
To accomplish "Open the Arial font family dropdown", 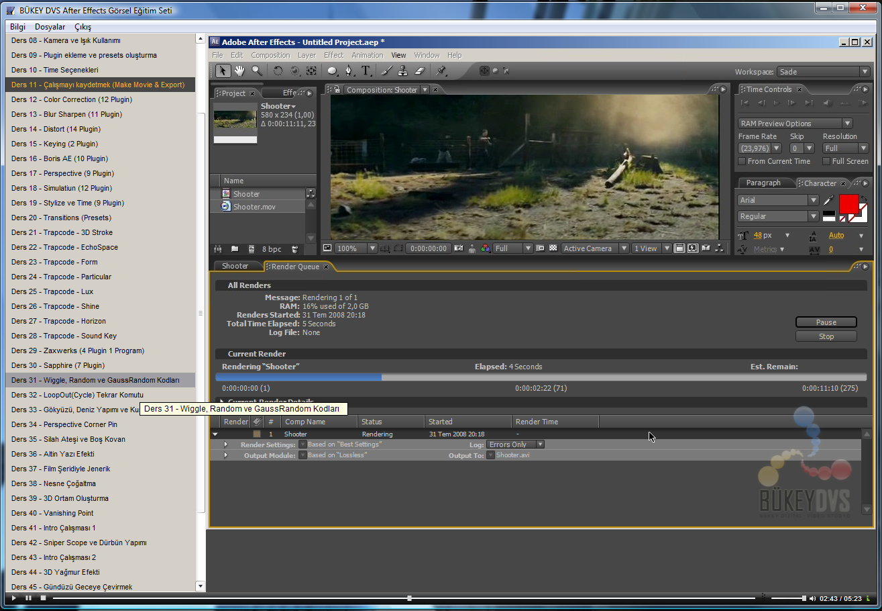I will 778,200.
